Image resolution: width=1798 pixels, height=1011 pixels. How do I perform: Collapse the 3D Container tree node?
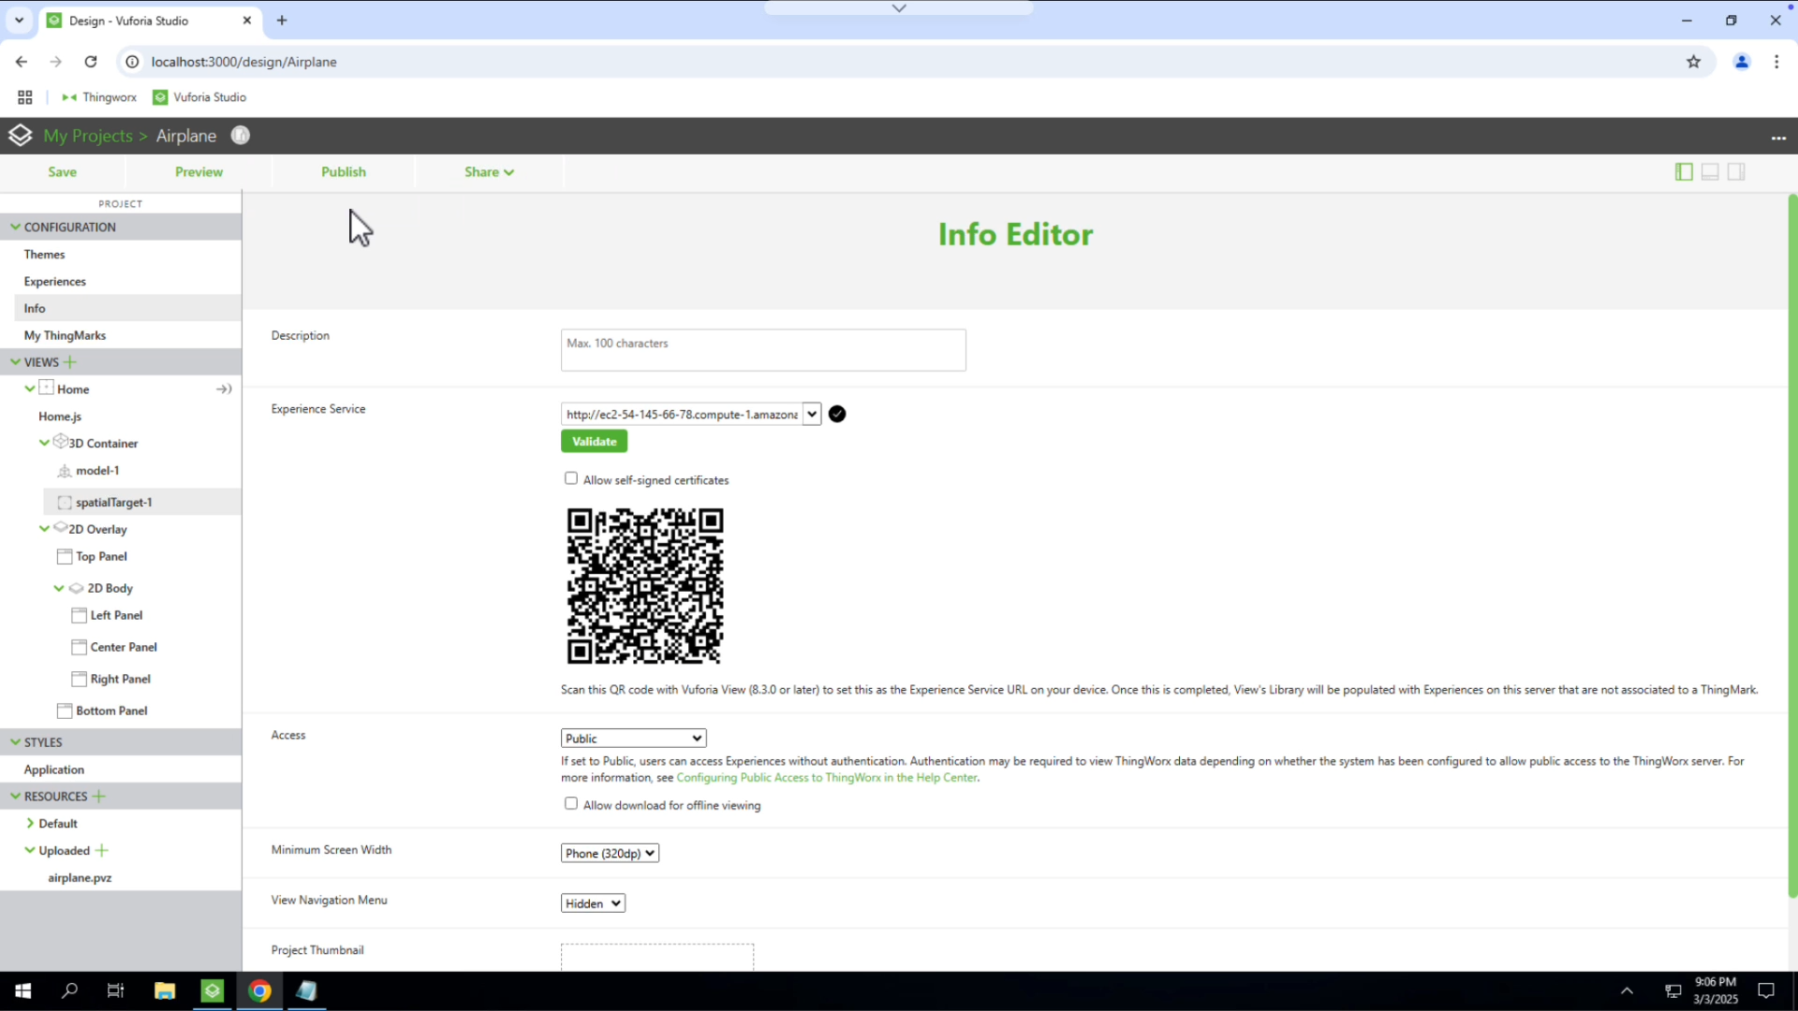[44, 443]
